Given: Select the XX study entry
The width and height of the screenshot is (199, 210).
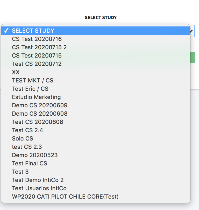Looking at the screenshot, I should point(96,72).
